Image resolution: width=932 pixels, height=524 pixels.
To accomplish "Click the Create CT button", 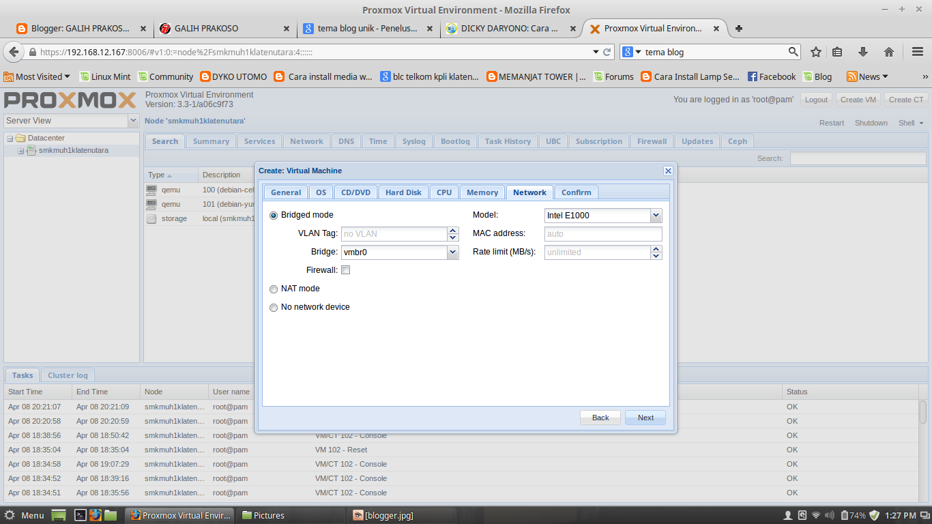I will pyautogui.click(x=906, y=100).
